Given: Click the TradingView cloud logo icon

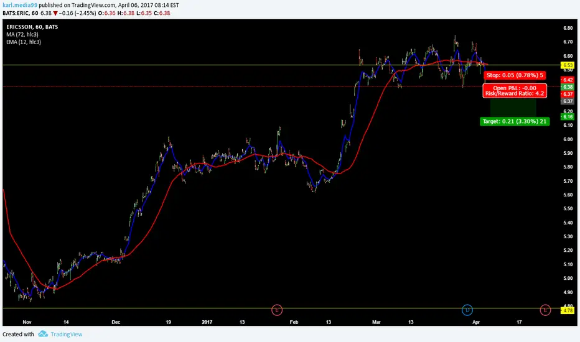Looking at the screenshot, I should [x=43, y=334].
